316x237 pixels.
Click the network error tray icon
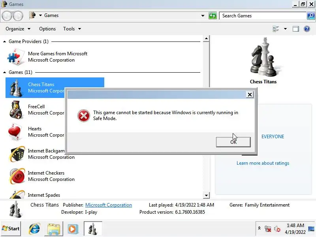point(268,229)
